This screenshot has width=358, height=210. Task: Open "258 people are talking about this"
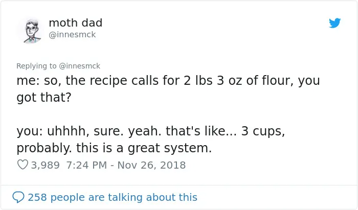coord(113,197)
